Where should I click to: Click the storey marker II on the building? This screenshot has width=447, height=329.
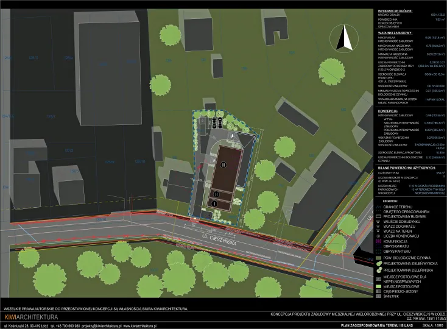click(x=216, y=194)
